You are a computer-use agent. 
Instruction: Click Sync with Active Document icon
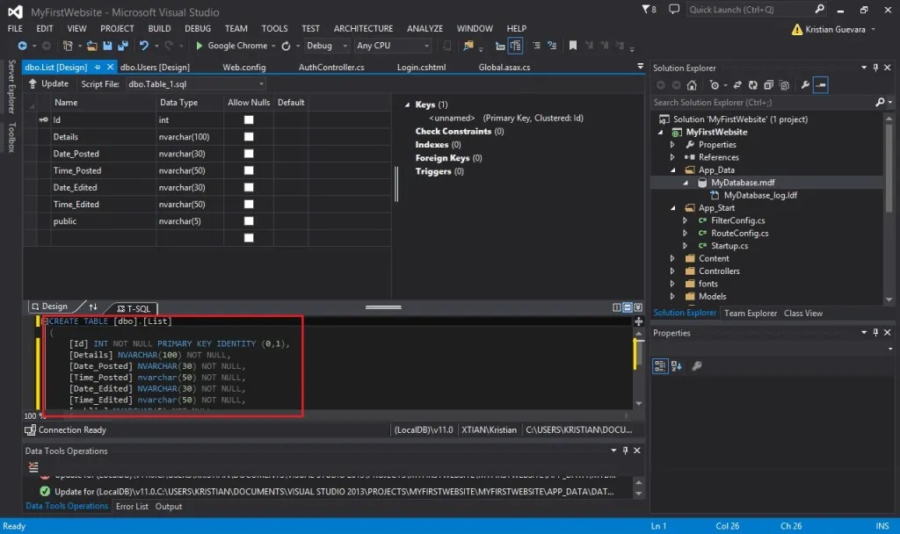737,85
